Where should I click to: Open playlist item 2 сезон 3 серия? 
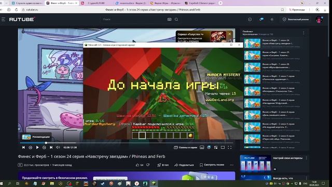tap(273, 103)
